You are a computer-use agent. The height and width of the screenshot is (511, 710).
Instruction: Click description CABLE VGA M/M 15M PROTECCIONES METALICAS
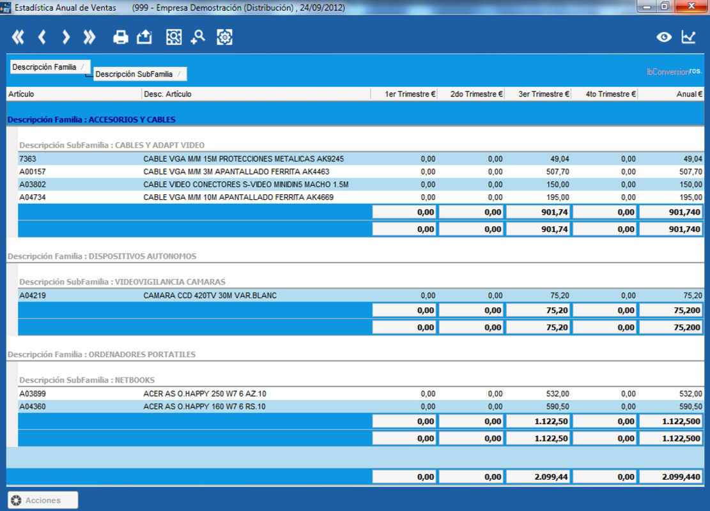(243, 159)
